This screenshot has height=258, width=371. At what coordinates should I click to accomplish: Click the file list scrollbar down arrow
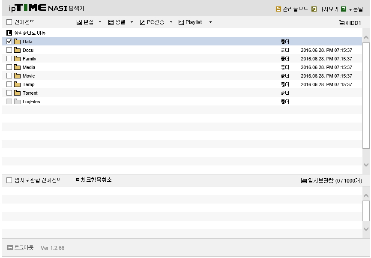[366, 165]
